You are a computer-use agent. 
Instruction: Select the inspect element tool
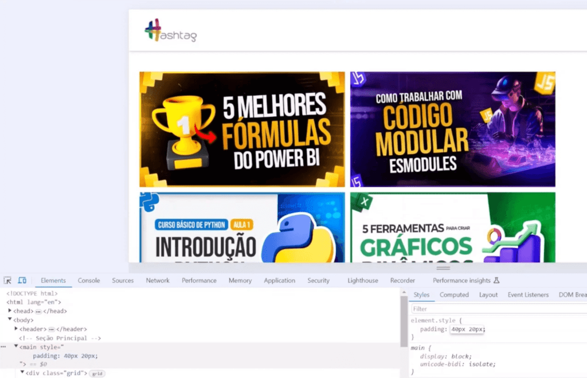point(8,281)
